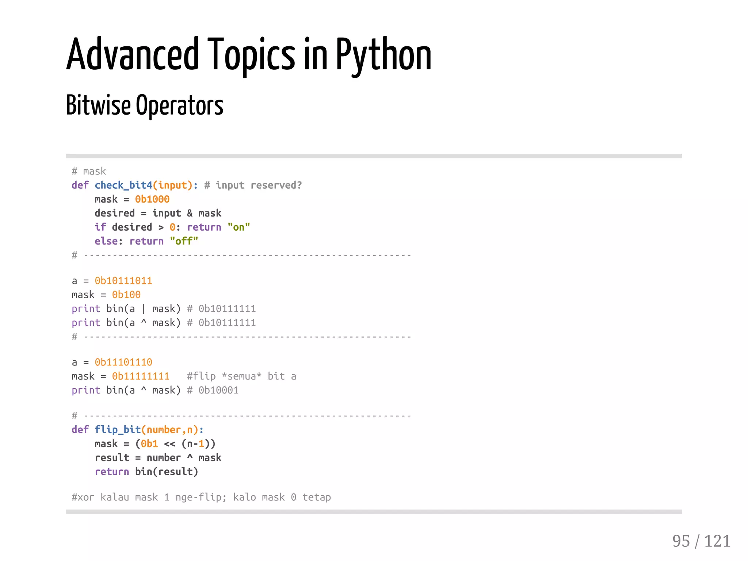The height and width of the screenshot is (561, 748).
Task: Click the value 0b10111011
Action: click(x=123, y=281)
